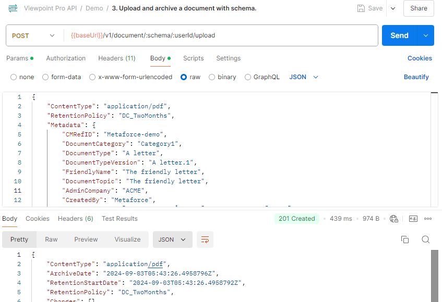Toggle response line wrap icon
This screenshot has height=302, width=442.
click(x=205, y=240)
